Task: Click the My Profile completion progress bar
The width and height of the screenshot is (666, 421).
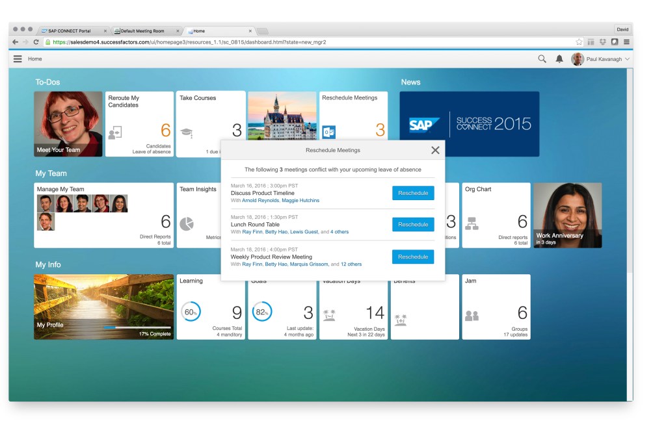Action: 137,327
